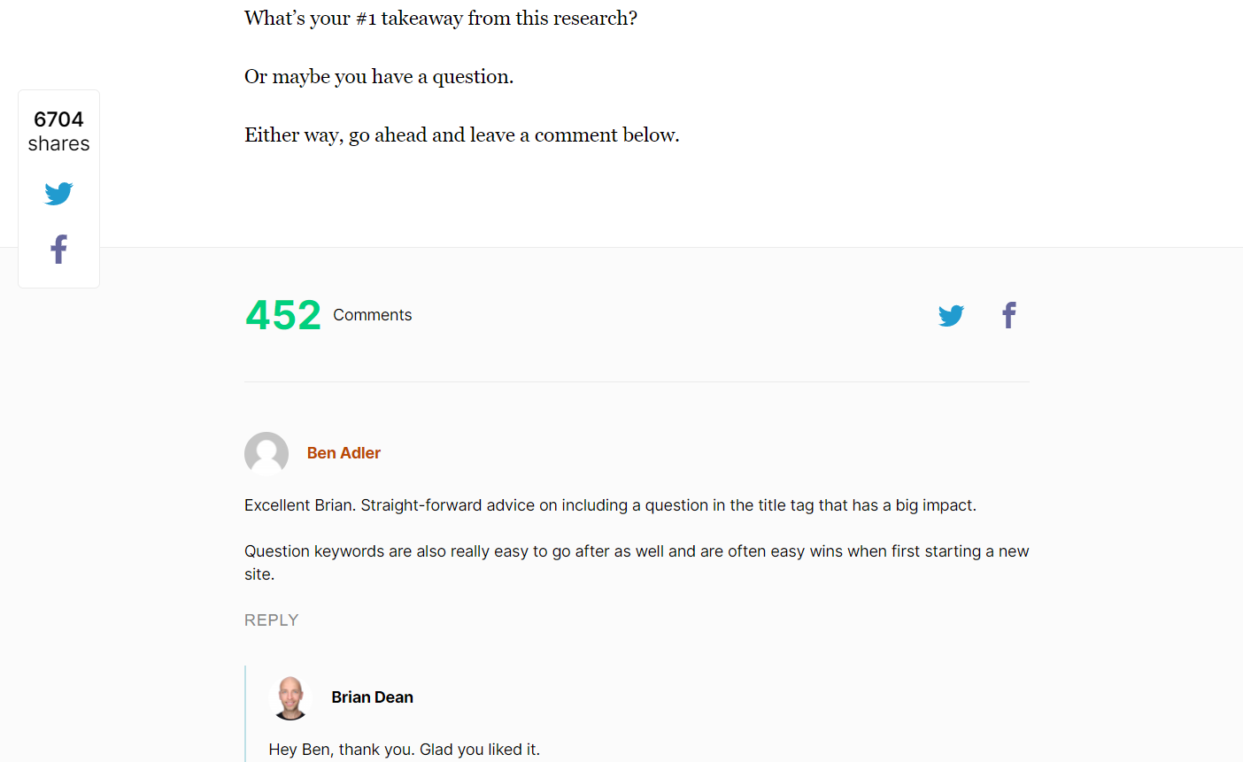1243x762 pixels.
Task: Click the "shares" label in the sidebar
Action: point(58,144)
